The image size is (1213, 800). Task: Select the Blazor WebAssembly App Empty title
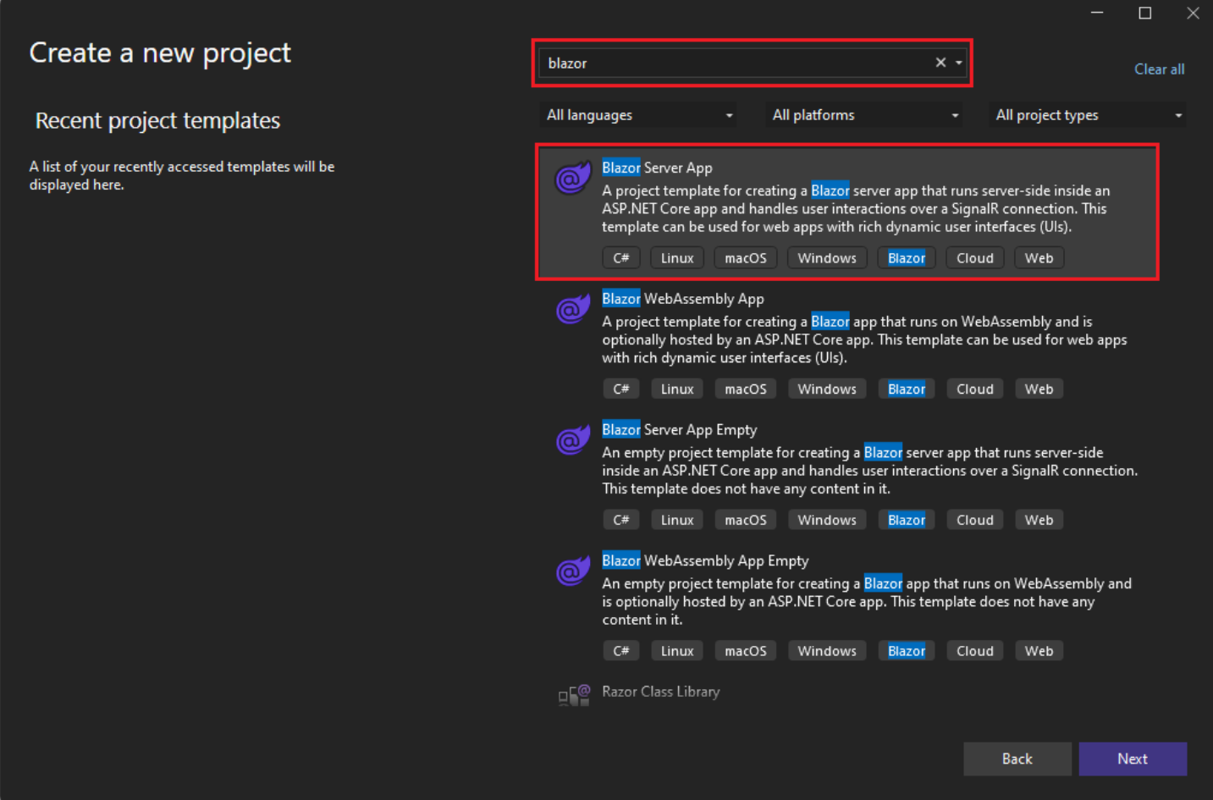pyautogui.click(x=705, y=561)
